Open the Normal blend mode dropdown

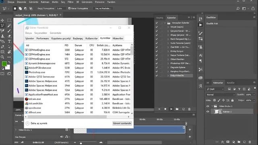tap(221, 95)
